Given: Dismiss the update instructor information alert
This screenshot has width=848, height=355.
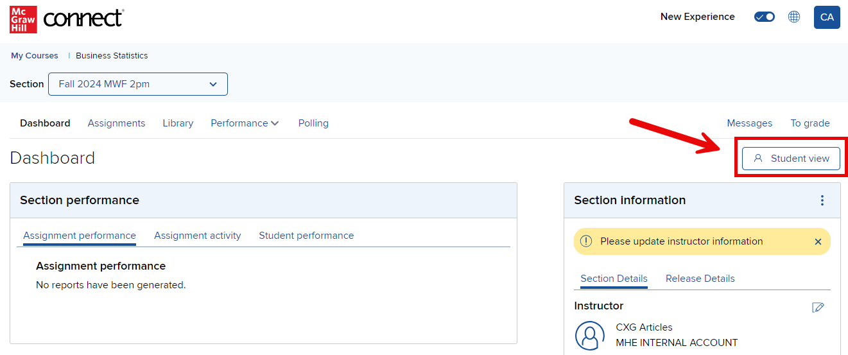Looking at the screenshot, I should pyautogui.click(x=818, y=242).
